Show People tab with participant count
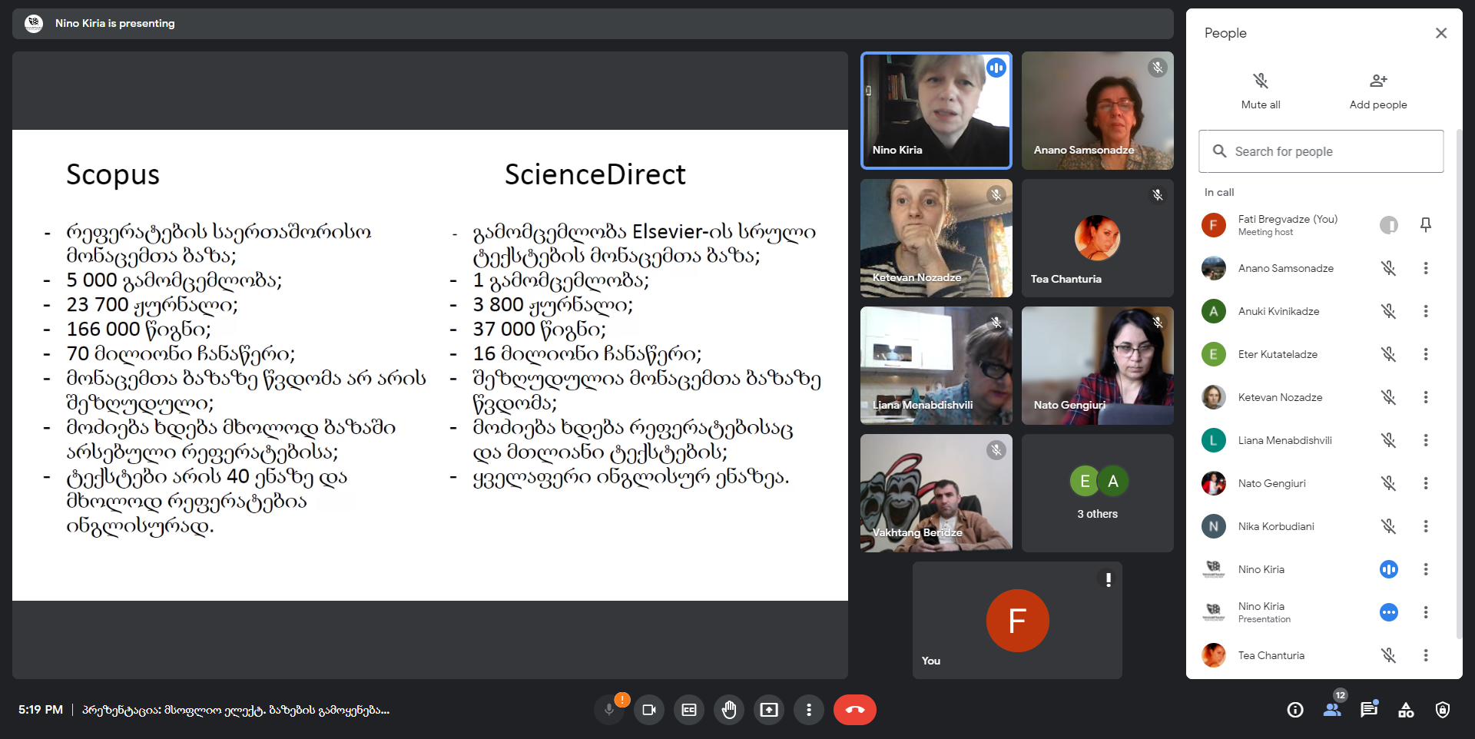 [x=1332, y=710]
